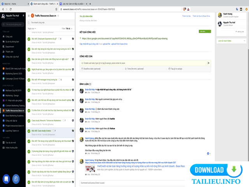Click Tag @ to assign field
The image size is (249, 187).
[x=189, y=69]
